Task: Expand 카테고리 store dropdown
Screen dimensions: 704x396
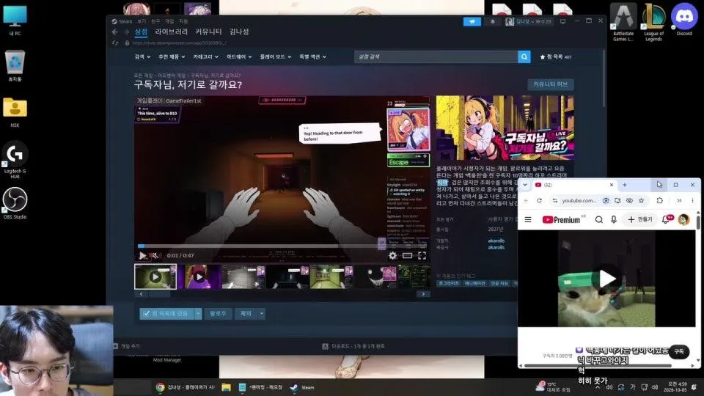Action: pos(205,57)
